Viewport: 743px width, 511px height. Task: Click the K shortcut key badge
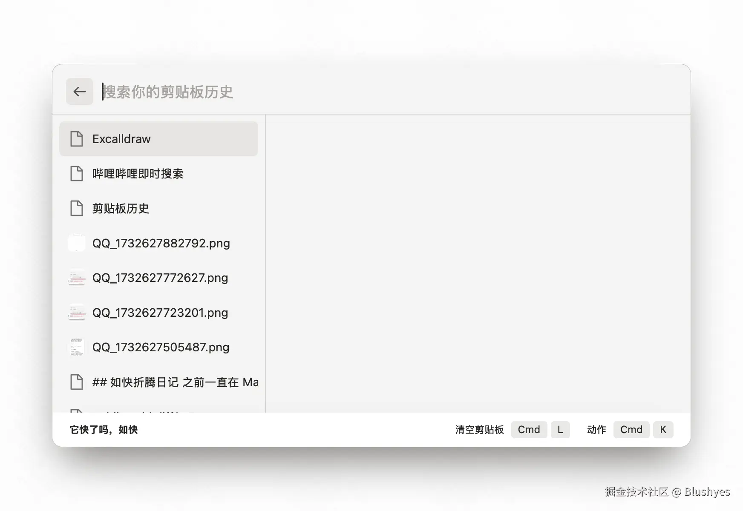[x=663, y=430]
